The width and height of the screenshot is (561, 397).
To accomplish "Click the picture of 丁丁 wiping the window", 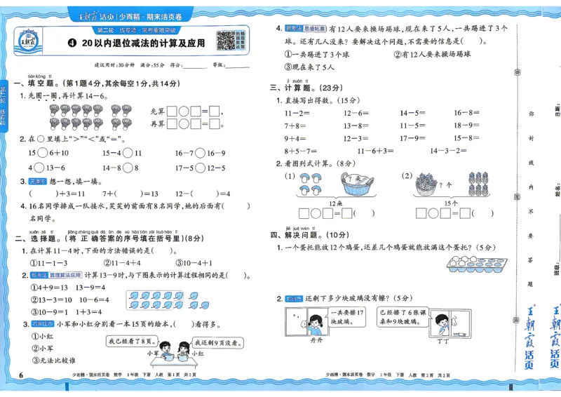I will (450, 323).
